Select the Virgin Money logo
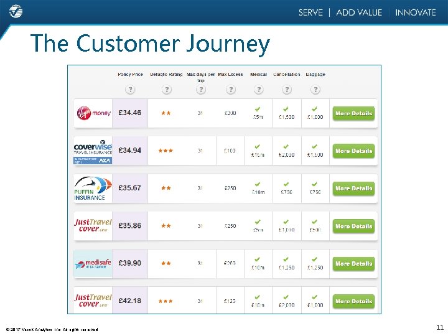This screenshot has height=336, width=448. pos(93,113)
